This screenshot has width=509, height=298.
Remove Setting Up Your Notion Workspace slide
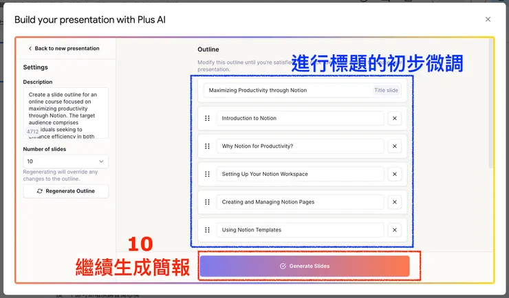394,174
